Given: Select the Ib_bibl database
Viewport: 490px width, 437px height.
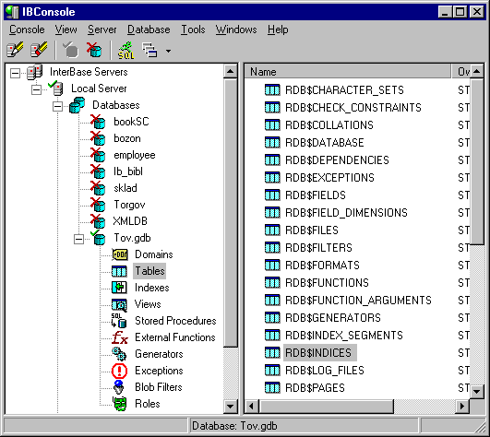Looking at the screenshot, I should pos(128,171).
